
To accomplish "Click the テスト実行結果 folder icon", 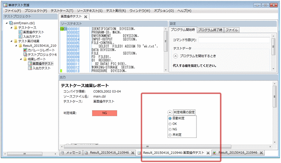I will [x=16, y=41].
